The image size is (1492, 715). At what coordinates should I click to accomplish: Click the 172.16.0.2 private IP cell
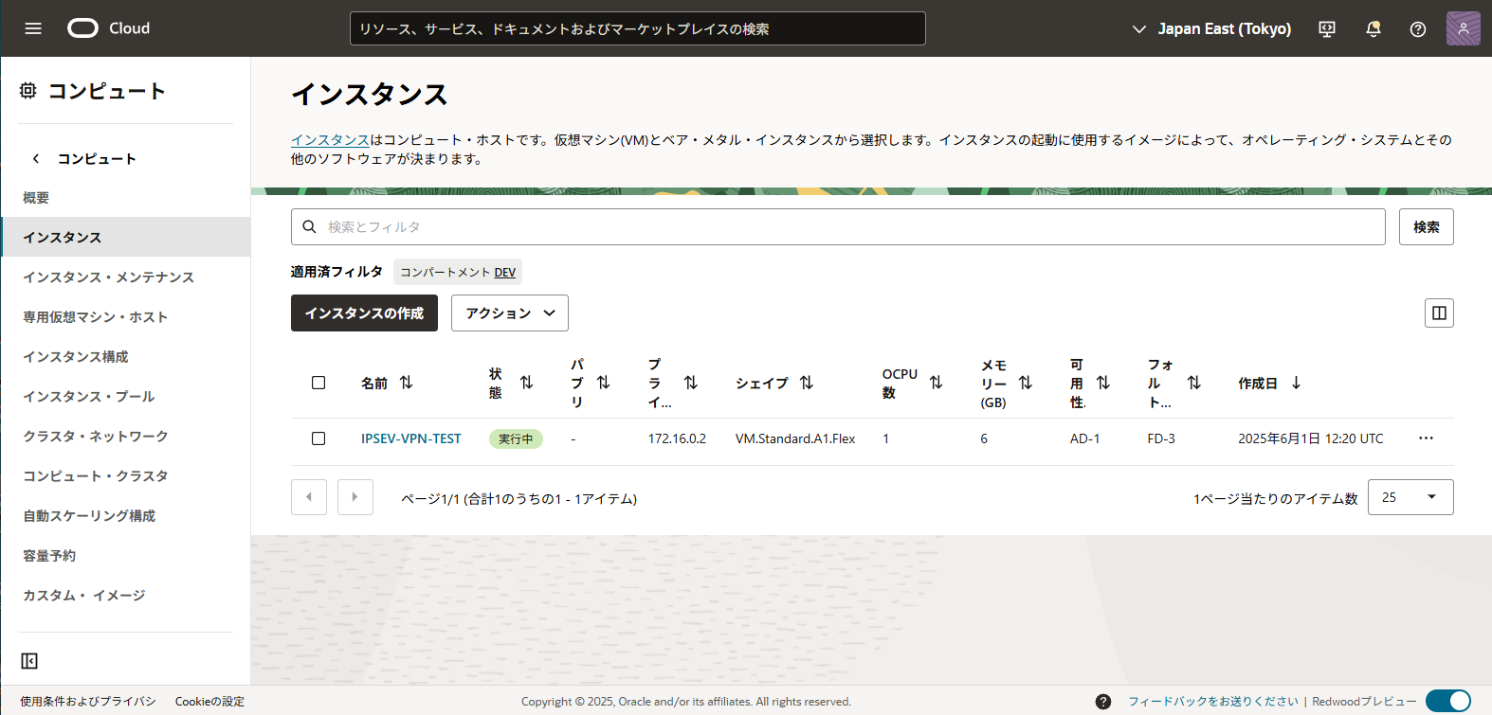pyautogui.click(x=677, y=438)
